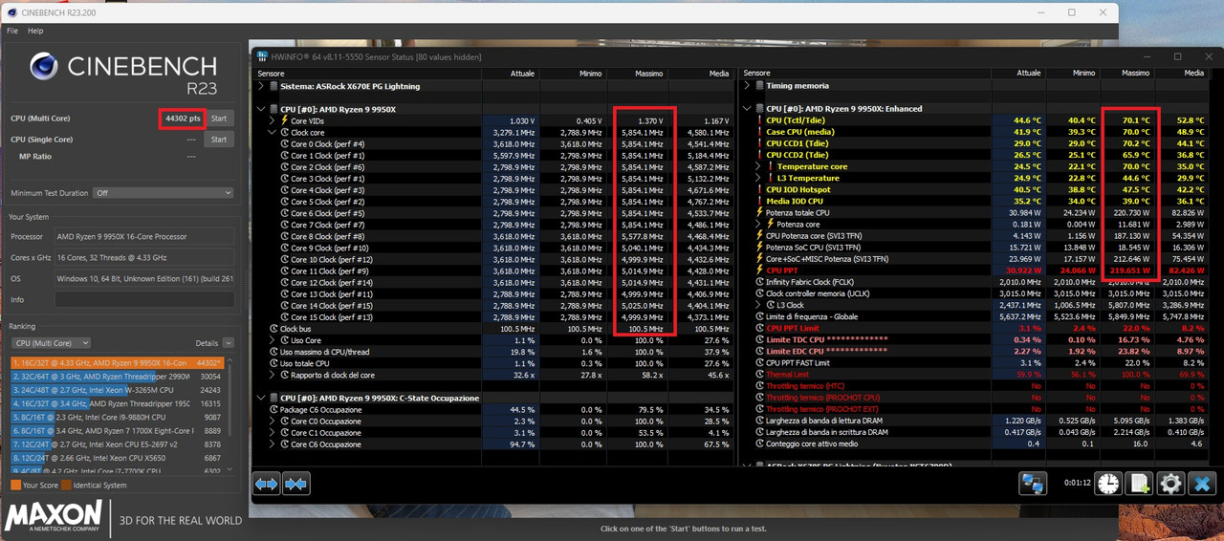Reset min/max values with the clock icon

(1108, 484)
